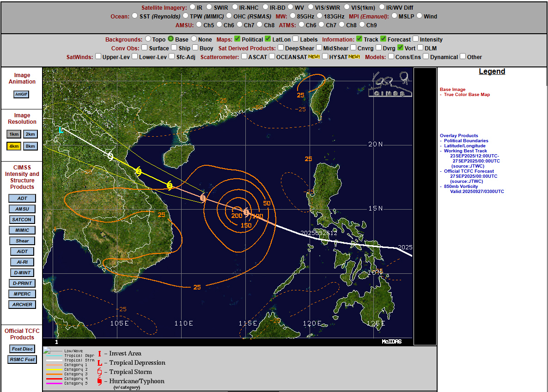
Task: Uncheck the Forecast information checkbox
Action: [383, 39]
